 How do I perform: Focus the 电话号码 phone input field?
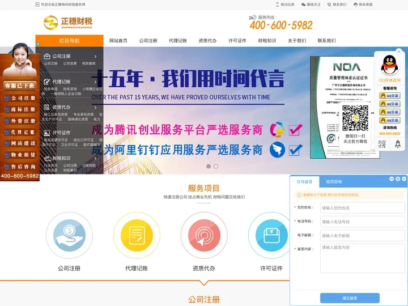click(x=363, y=222)
